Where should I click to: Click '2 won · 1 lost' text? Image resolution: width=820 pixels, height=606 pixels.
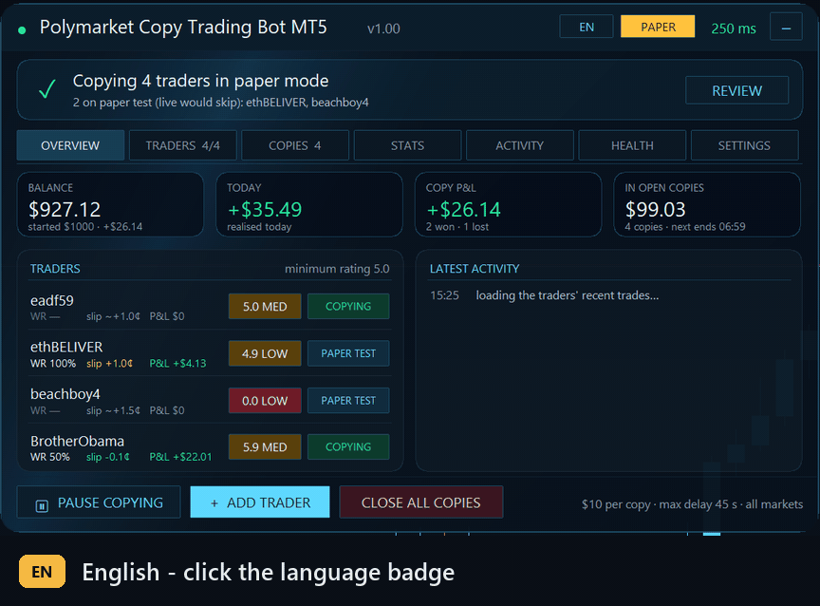click(457, 227)
